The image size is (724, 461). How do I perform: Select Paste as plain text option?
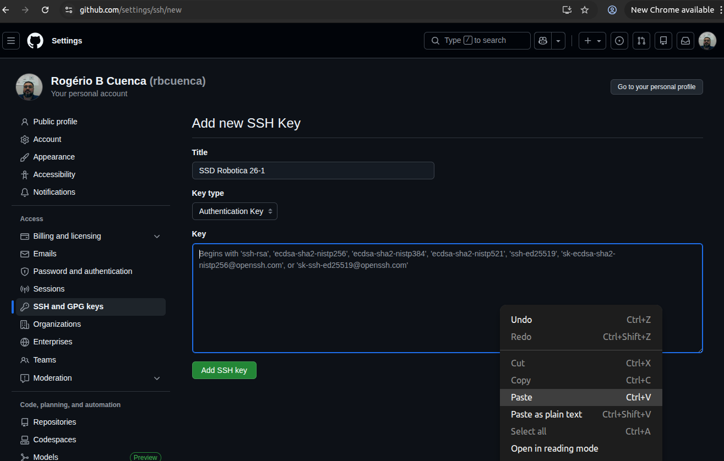pyautogui.click(x=546, y=414)
